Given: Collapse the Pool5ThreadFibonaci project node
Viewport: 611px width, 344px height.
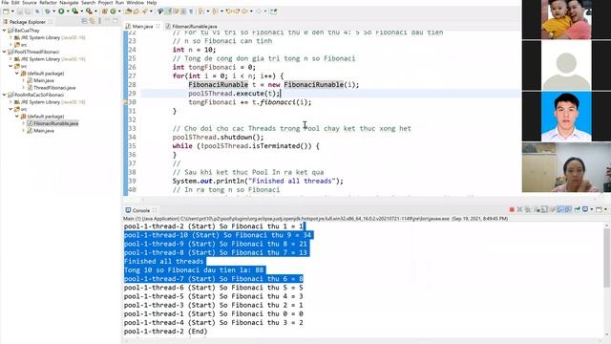Looking at the screenshot, I should click(4, 52).
